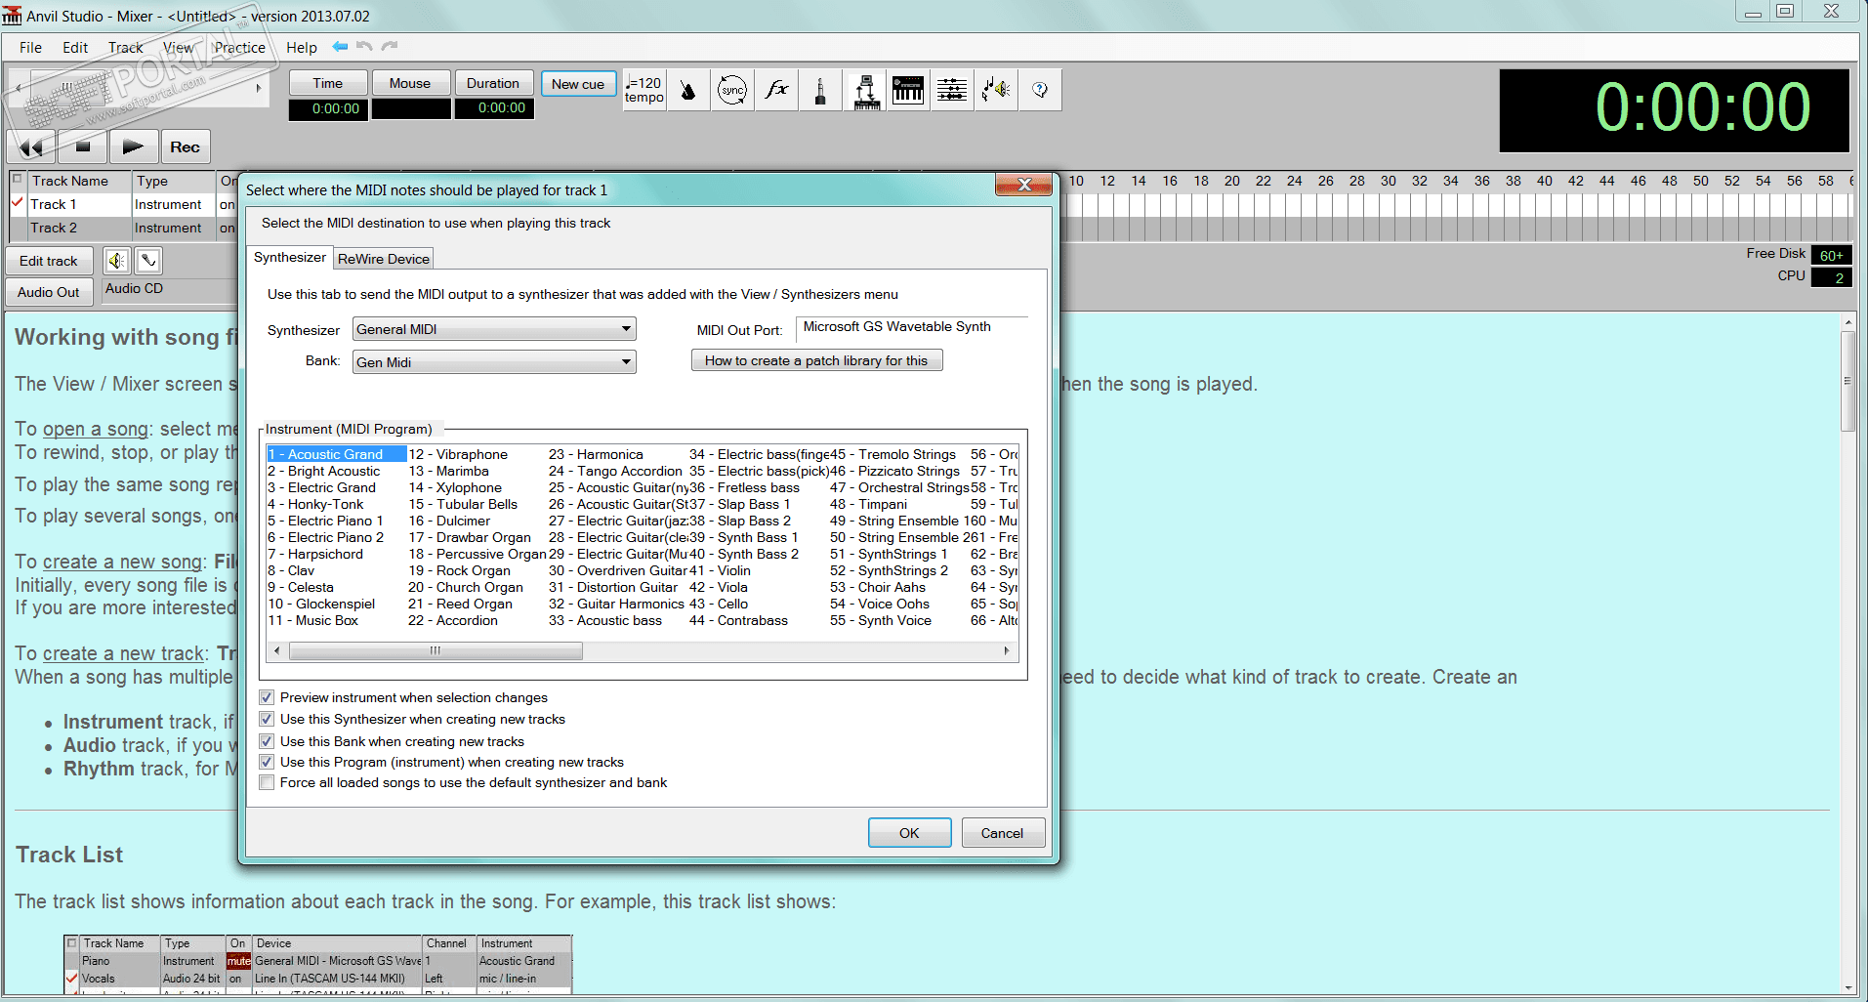1868x1002 pixels.
Task: Click the Anvil Studio title bar icon
Action: [12, 15]
